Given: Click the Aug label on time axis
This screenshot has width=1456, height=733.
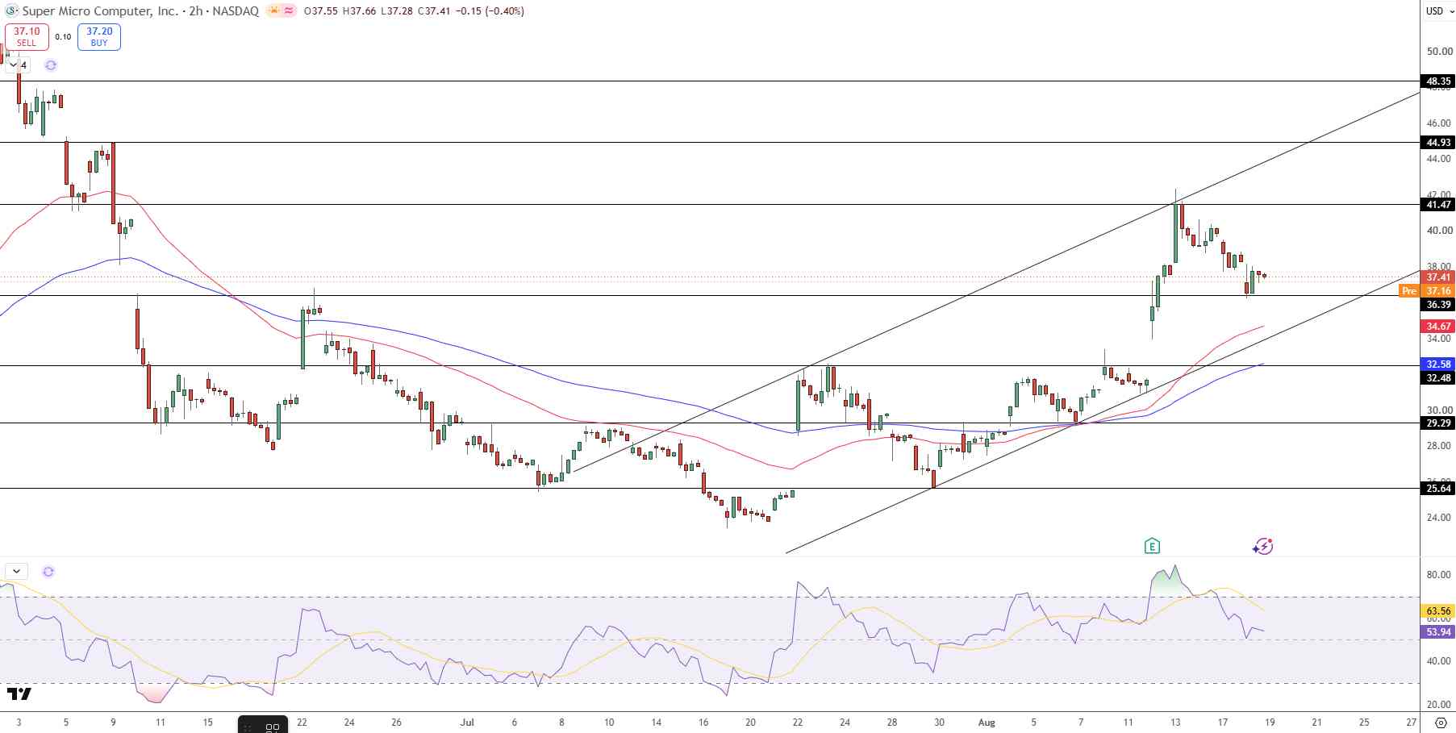Looking at the screenshot, I should [x=987, y=723].
